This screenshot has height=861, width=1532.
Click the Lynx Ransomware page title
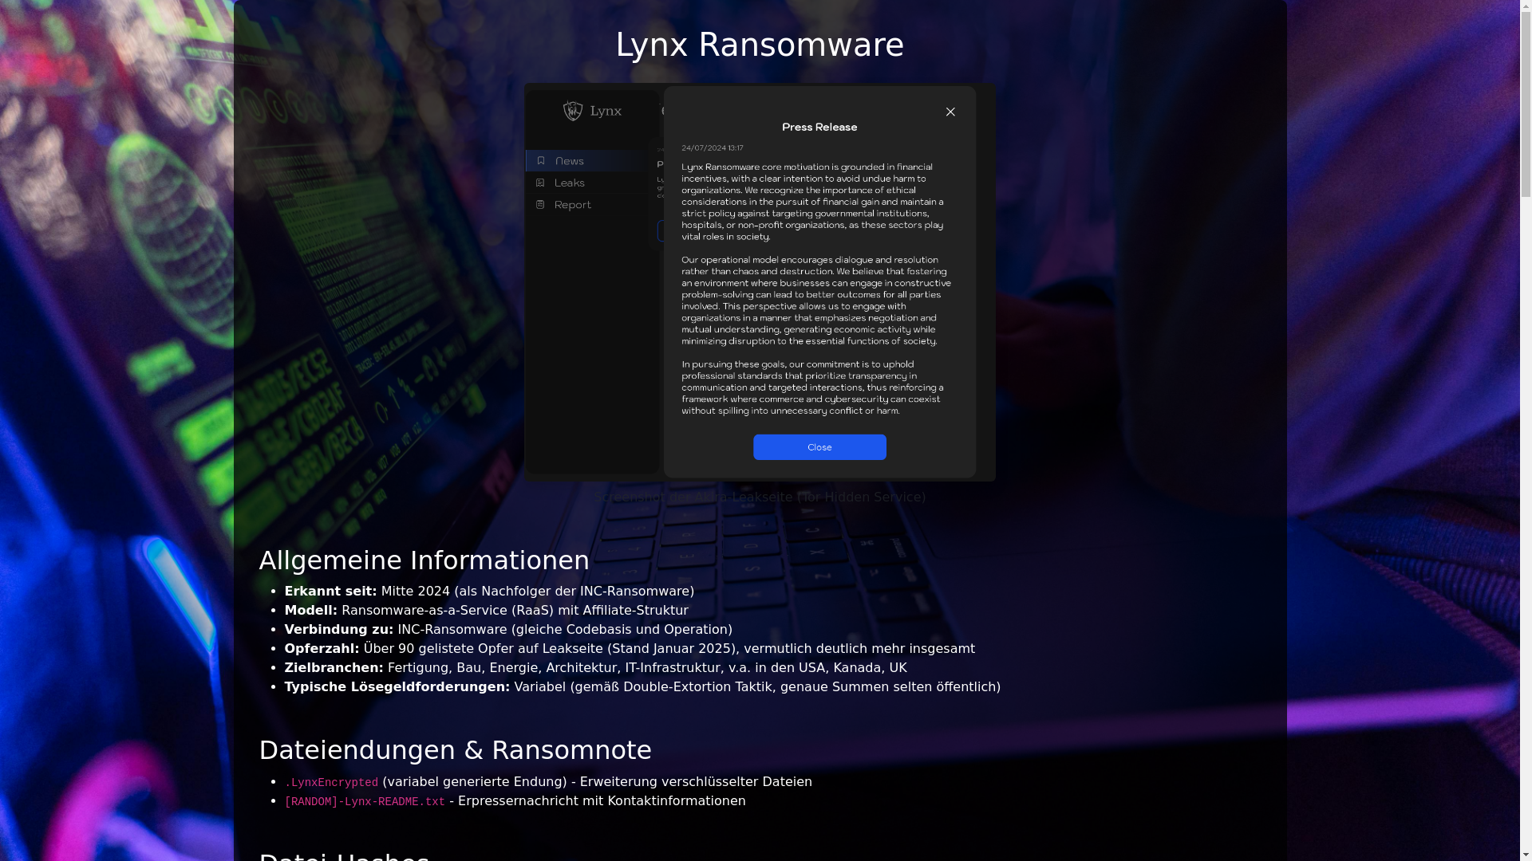[760, 45]
